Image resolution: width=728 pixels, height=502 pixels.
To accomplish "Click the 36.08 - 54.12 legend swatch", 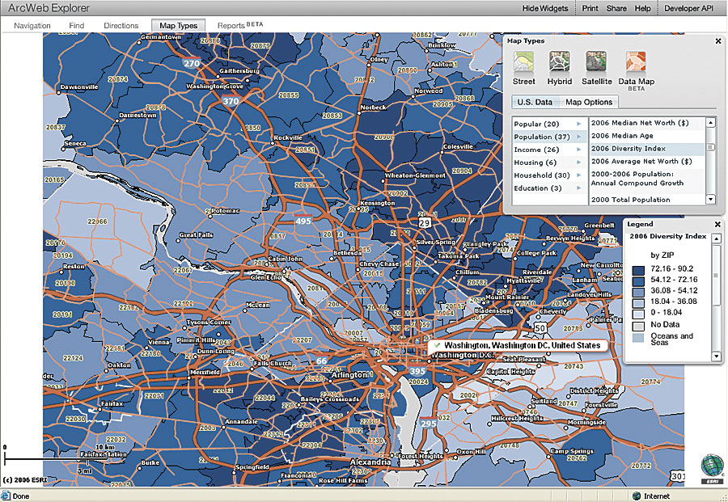I will (x=638, y=292).
